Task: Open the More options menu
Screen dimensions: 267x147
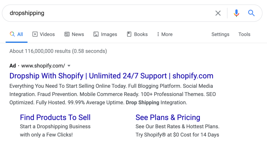Action: pos(165,34)
